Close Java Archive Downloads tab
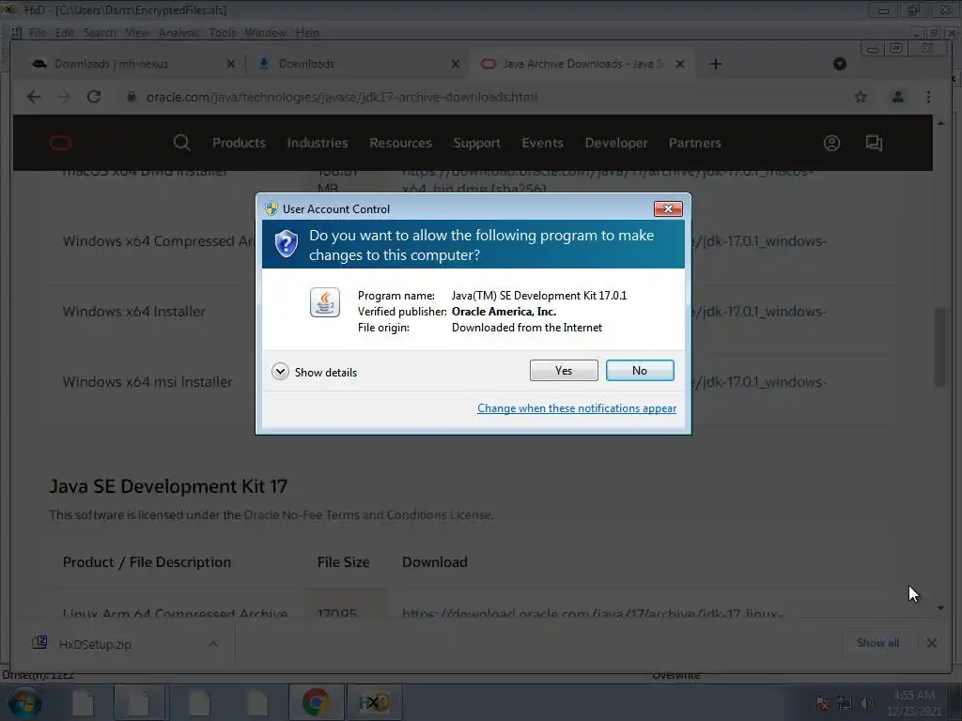This screenshot has width=962, height=721. (680, 64)
